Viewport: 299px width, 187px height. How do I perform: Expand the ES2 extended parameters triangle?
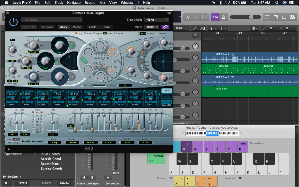click(x=9, y=149)
